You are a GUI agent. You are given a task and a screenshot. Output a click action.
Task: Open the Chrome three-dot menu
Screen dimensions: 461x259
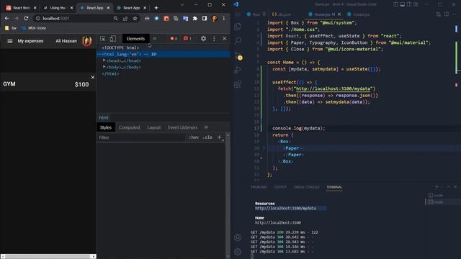[224, 18]
